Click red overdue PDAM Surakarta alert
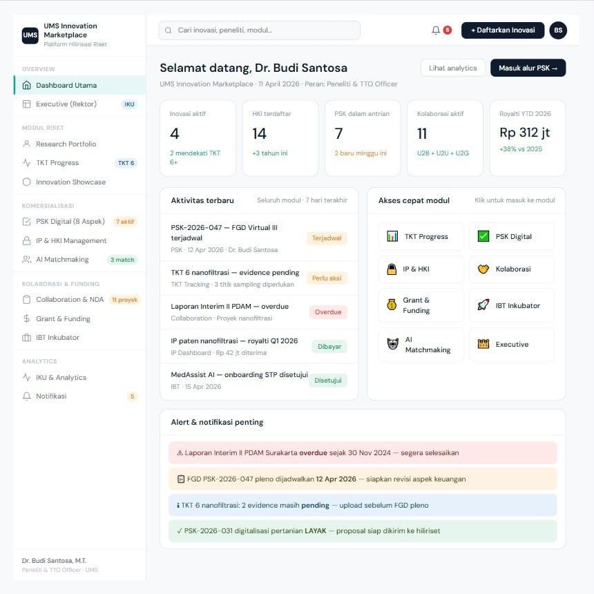Screen dimensions: 594x594 363,452
